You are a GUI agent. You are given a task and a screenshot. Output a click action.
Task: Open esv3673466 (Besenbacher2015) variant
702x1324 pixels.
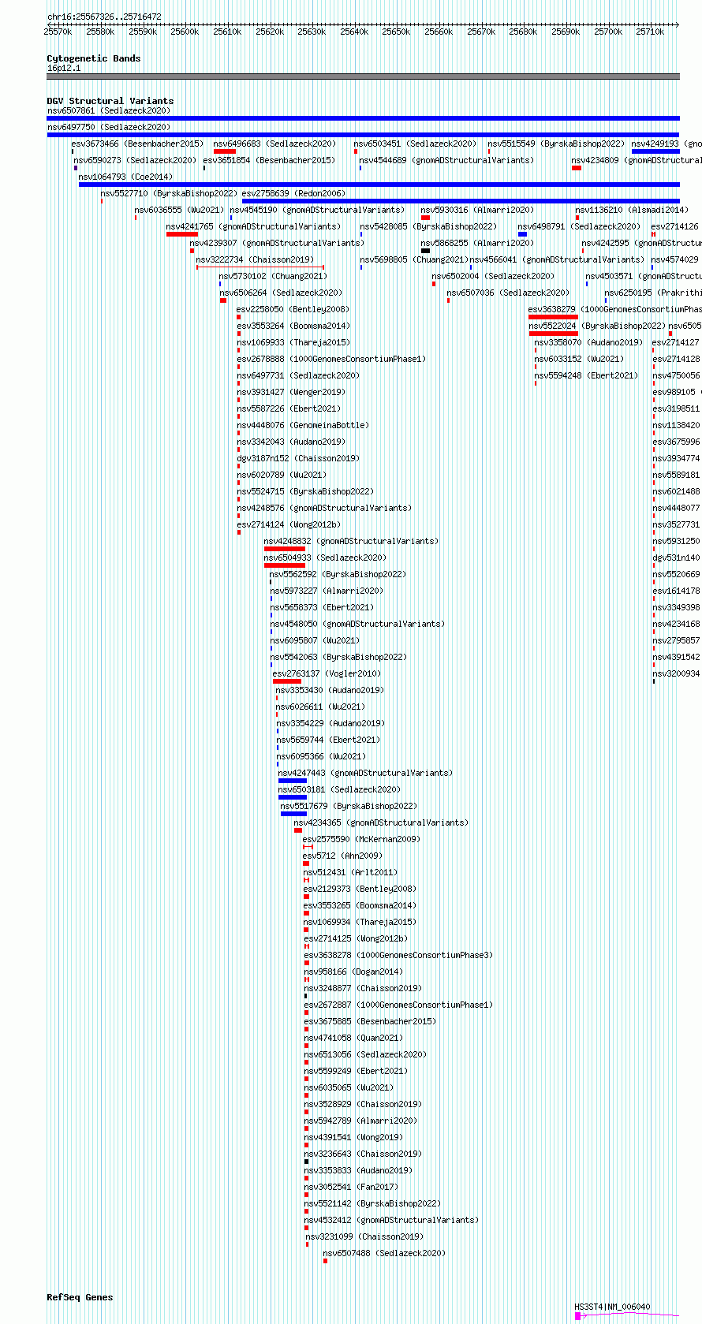[137, 144]
